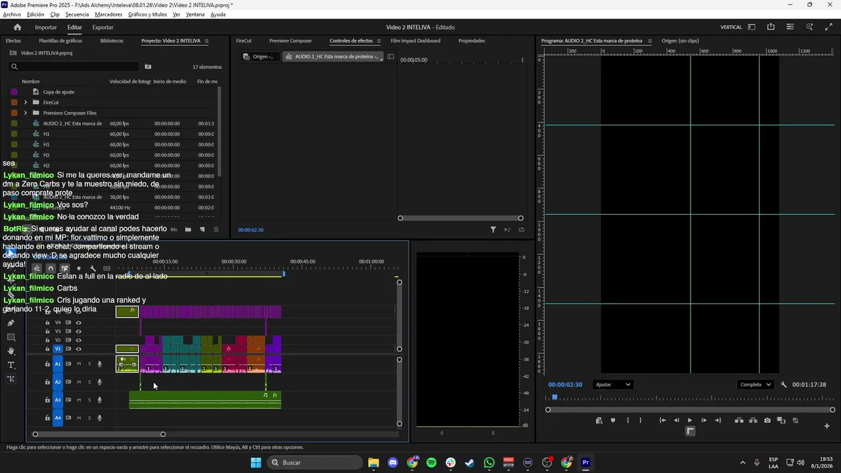Click the Program monitor playhead marker

[555, 397]
